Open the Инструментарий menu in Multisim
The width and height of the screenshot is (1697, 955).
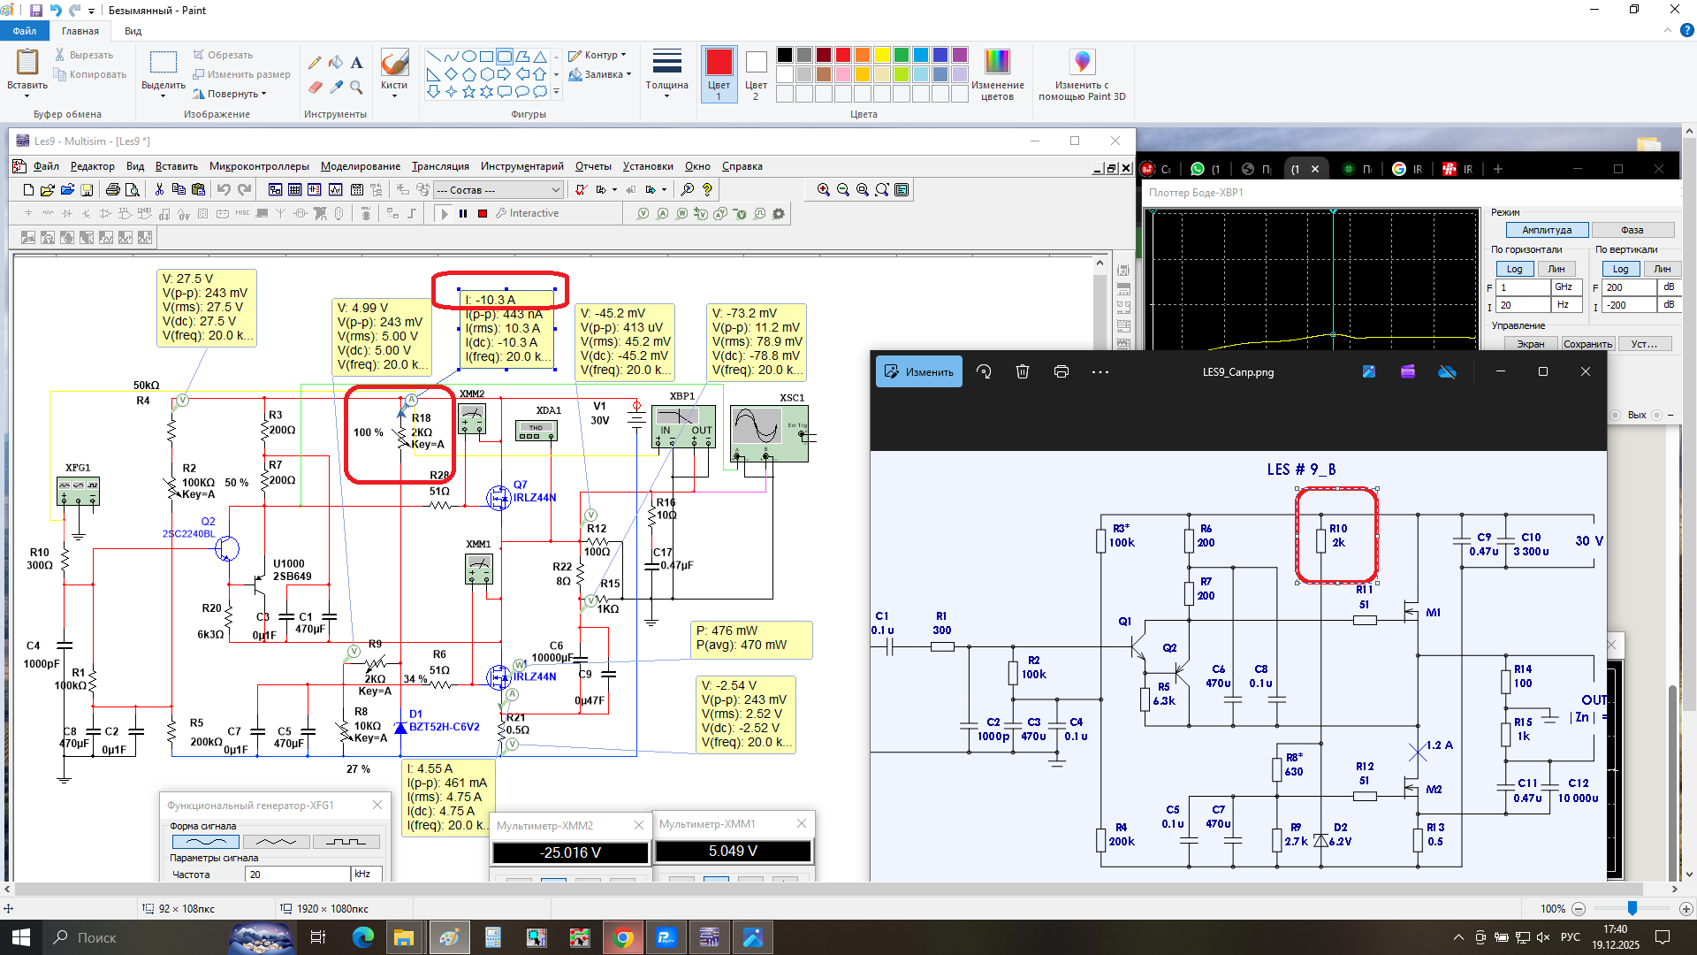coord(522,166)
